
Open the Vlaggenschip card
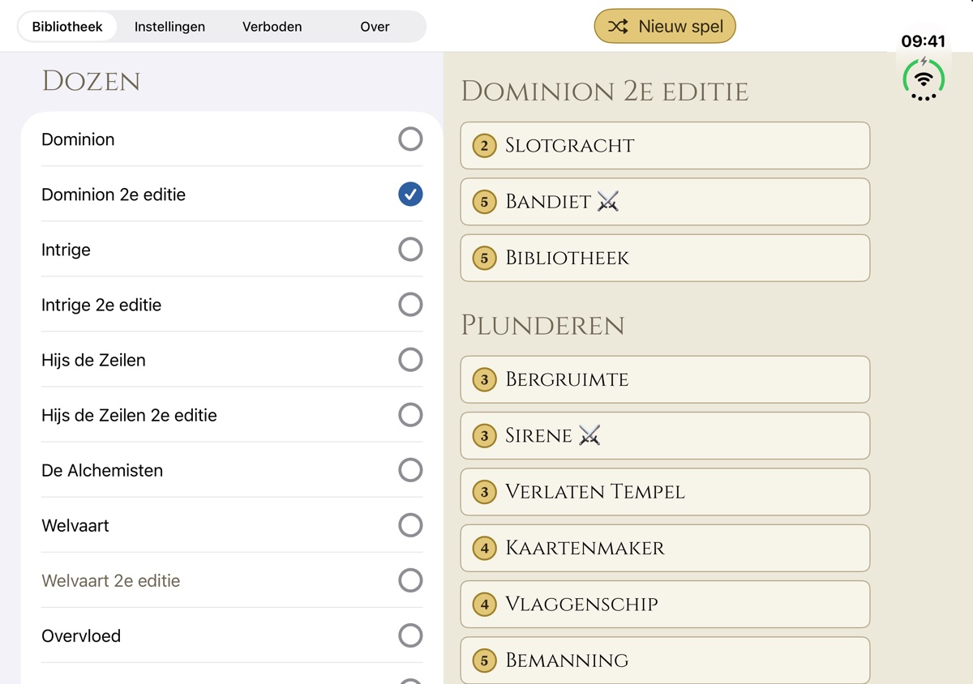click(665, 604)
